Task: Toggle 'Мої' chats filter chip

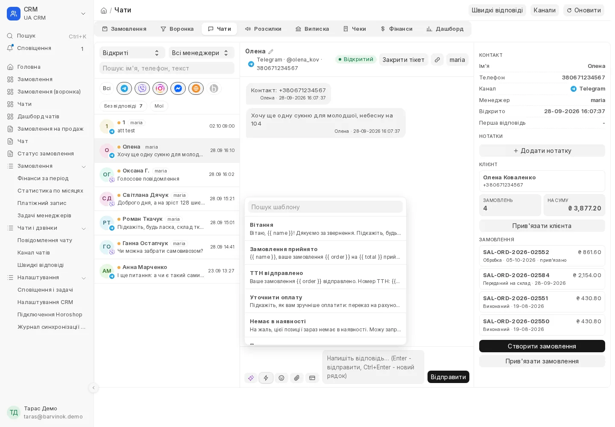Action: (159, 106)
